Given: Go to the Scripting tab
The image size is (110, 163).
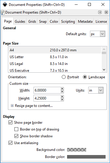Looking at the screenshot, I should pyautogui.click(x=68, y=22).
